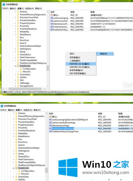
Task: Click the MaintenanceFlags value icon in lower window
Action: tap(50, 126)
